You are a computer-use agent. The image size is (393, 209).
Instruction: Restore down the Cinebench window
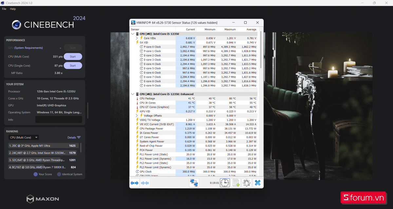click(374, 3)
